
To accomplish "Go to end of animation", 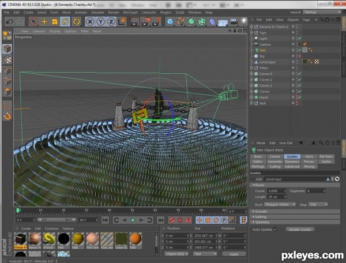I will click(160, 220).
